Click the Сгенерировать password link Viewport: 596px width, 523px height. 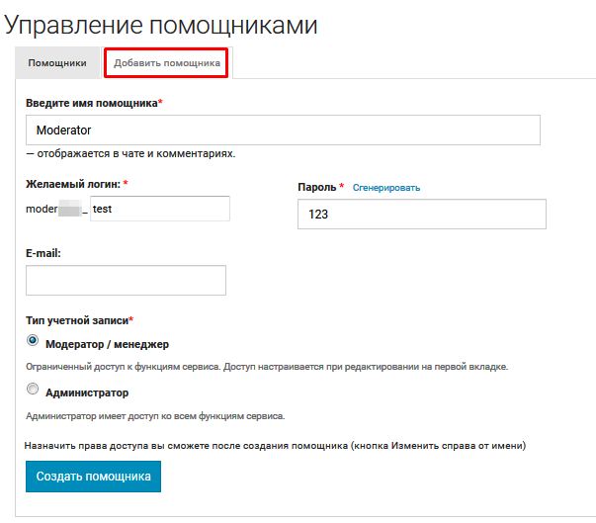pyautogui.click(x=386, y=188)
